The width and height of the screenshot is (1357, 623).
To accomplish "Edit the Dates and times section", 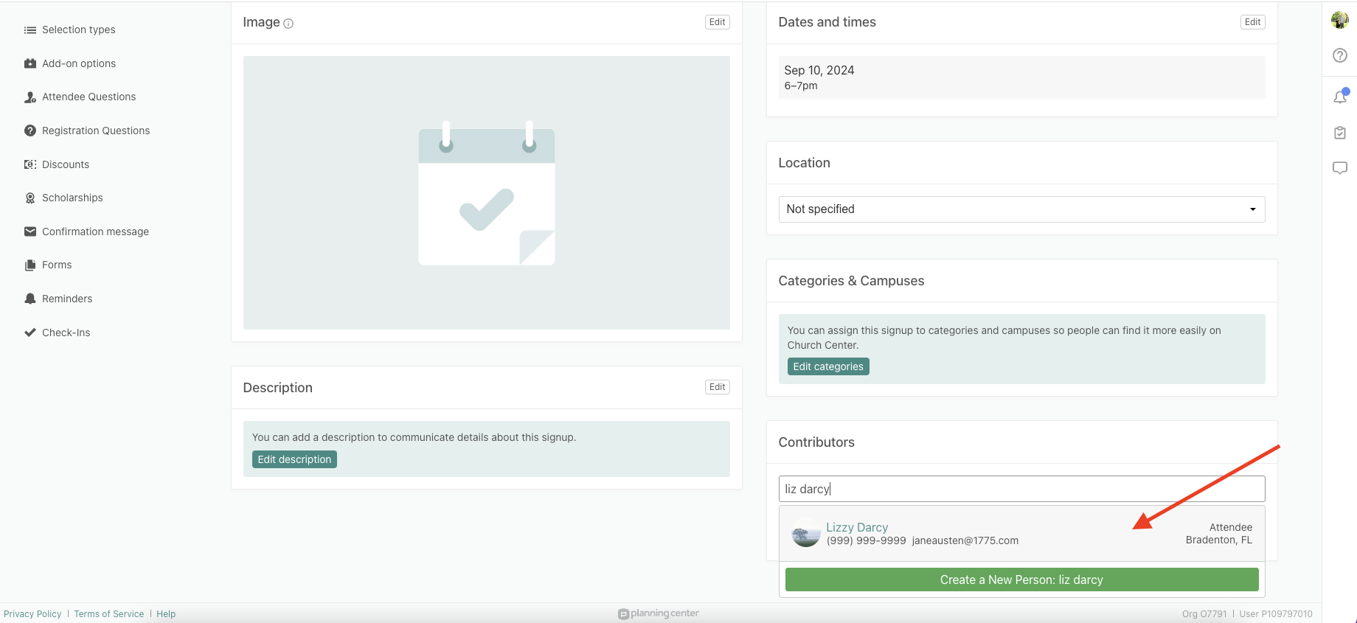I will pyautogui.click(x=1252, y=22).
